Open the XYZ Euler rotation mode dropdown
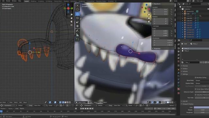 (163, 26)
